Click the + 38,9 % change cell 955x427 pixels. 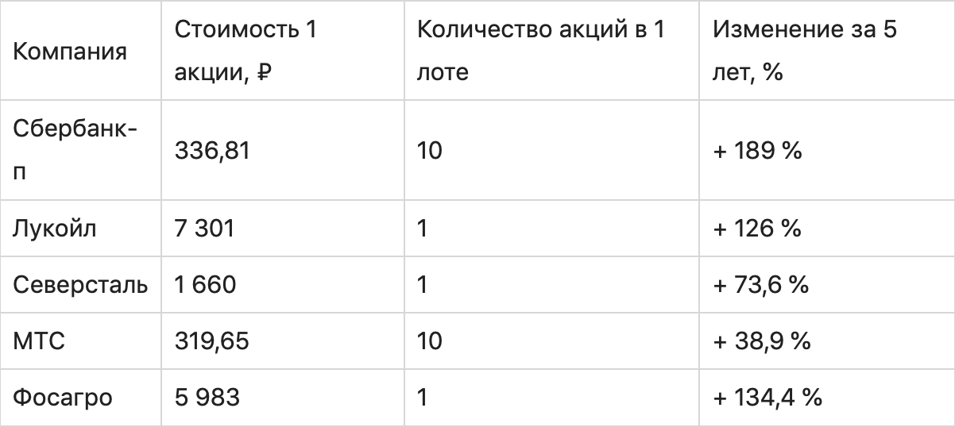761,341
